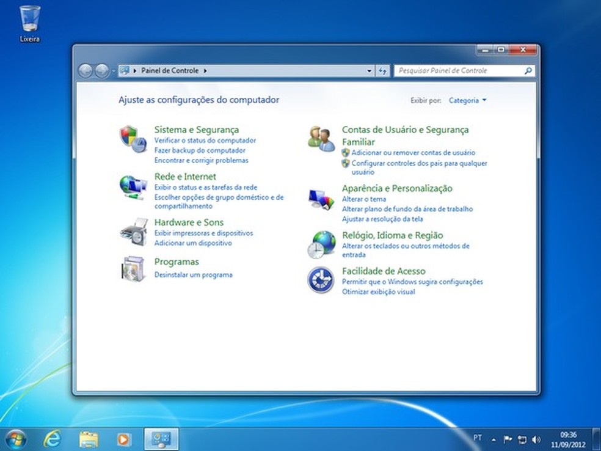The height and width of the screenshot is (451, 601).
Task: Click Fazer backup do computador
Action: point(200,150)
